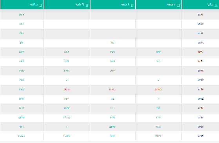Click year cell ۱۳۹۶
The height and width of the screenshot is (143, 219).
pyautogui.click(x=201, y=108)
